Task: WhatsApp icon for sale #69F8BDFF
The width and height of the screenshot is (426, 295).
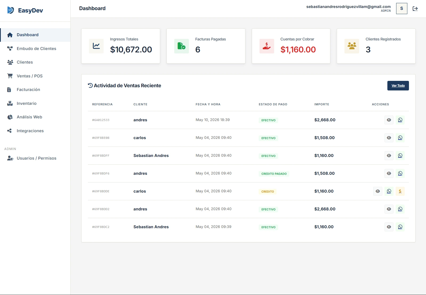Action: point(400,156)
